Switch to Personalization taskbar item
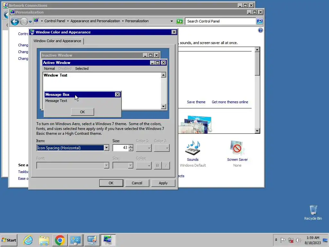This screenshot has width=329, height=247. pos(108,240)
